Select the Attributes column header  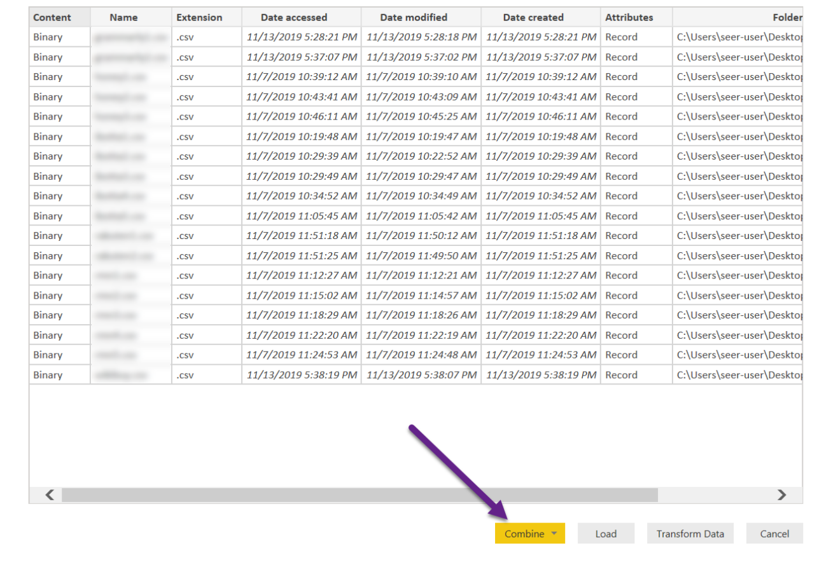click(x=629, y=17)
